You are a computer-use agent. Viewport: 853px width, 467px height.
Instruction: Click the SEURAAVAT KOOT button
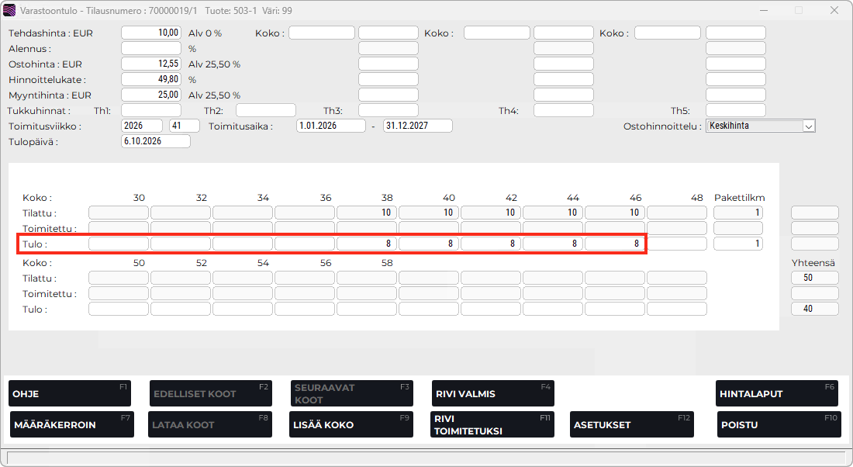click(x=351, y=393)
